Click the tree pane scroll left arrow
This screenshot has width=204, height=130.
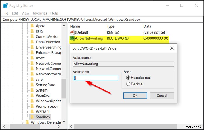pyautogui.click(x=4, y=127)
